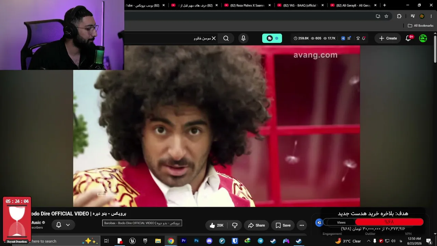
Task: Save the video to a playlist
Action: point(283,225)
